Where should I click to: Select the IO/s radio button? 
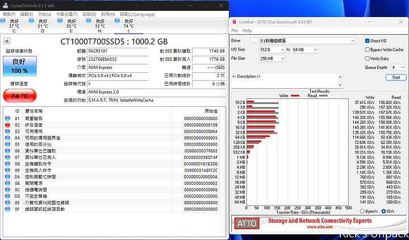pos(383,211)
